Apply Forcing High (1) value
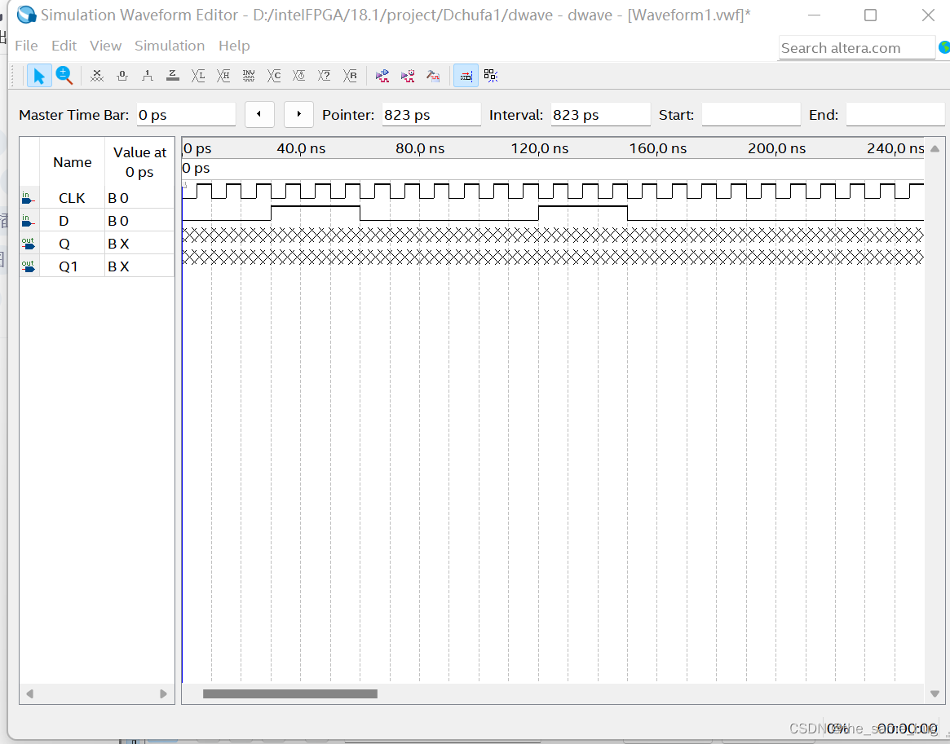 (148, 76)
